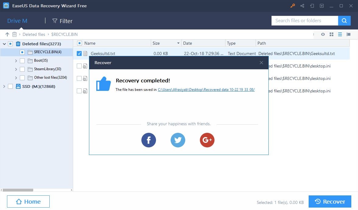Open the Filter menu
Viewport: 358px width, 210px height.
coord(62,21)
